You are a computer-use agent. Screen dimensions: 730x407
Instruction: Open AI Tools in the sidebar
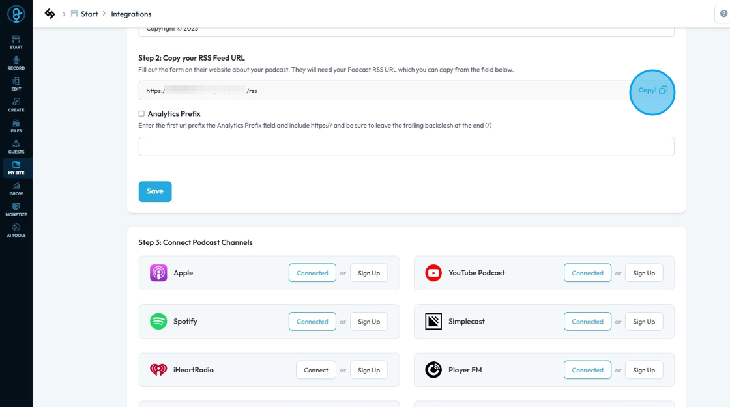click(16, 231)
